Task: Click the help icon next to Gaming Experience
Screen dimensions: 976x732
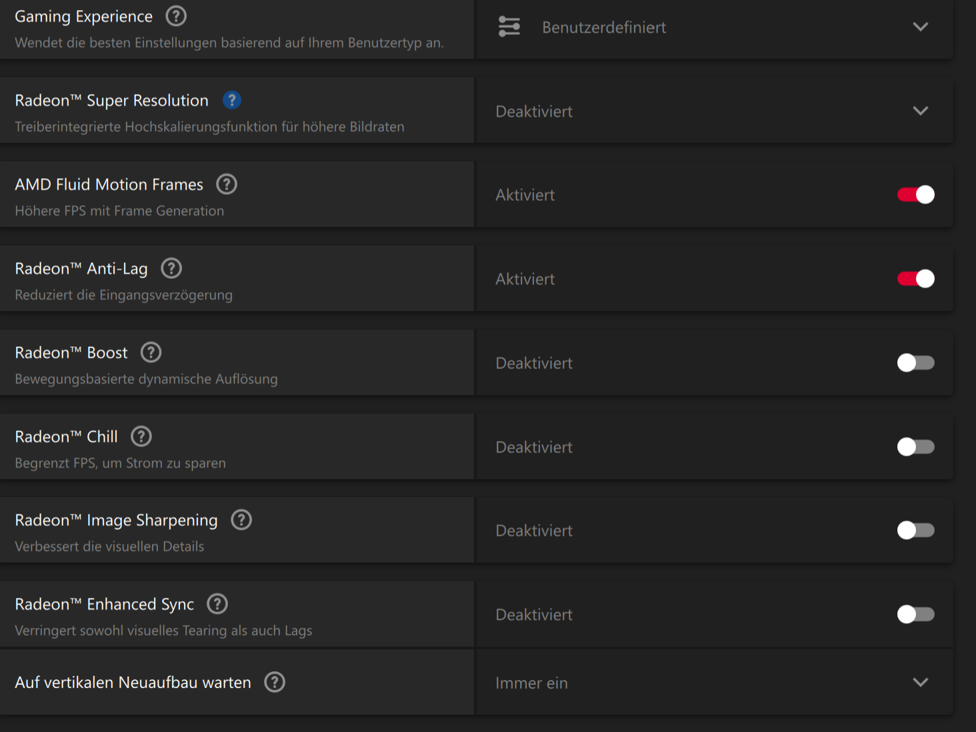Action: point(176,16)
